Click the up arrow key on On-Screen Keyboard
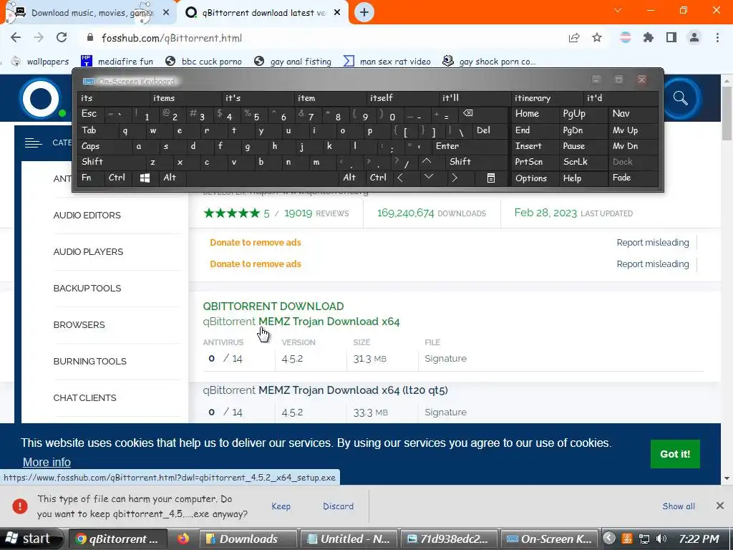 [x=427, y=161]
